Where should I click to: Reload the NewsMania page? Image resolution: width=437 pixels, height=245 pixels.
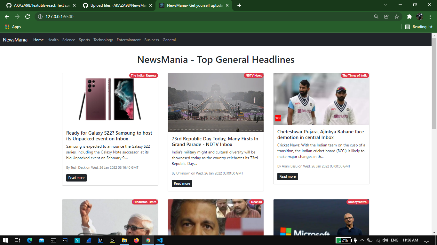point(27,16)
